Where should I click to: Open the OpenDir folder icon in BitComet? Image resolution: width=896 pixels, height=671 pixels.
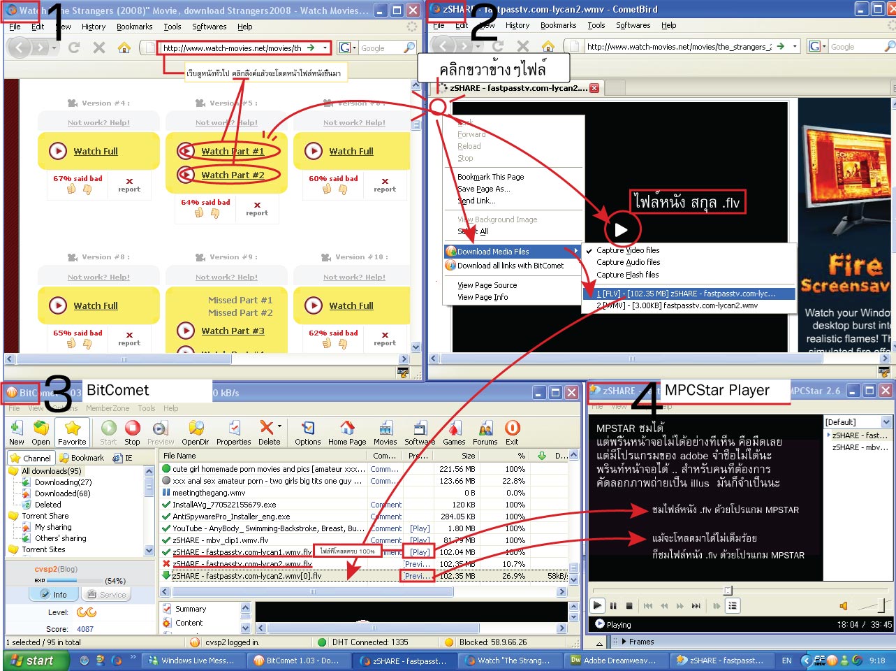(196, 428)
